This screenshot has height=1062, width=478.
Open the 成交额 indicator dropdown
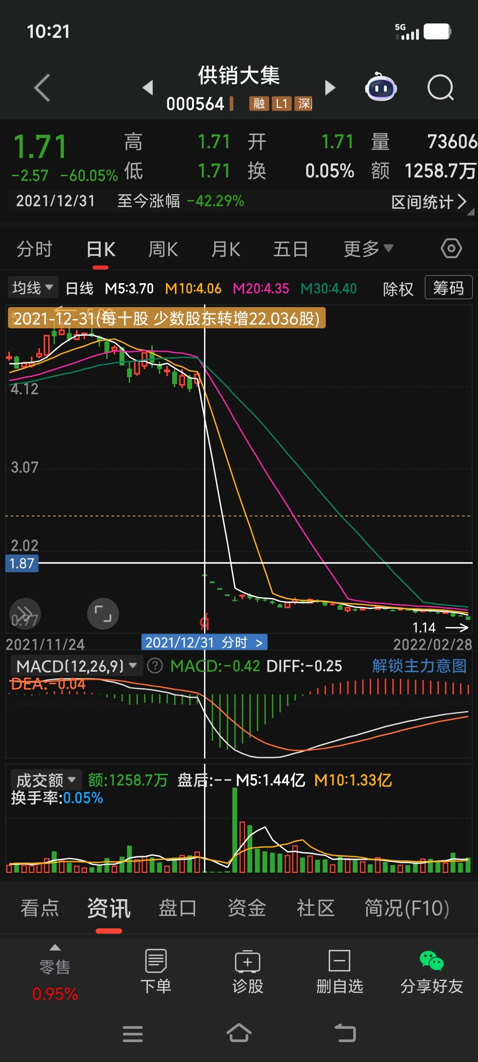point(46,780)
